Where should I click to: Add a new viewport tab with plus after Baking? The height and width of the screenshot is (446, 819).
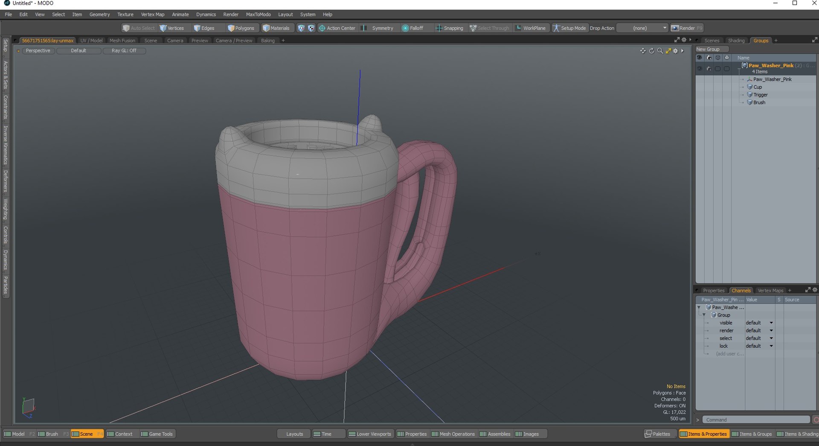(283, 41)
